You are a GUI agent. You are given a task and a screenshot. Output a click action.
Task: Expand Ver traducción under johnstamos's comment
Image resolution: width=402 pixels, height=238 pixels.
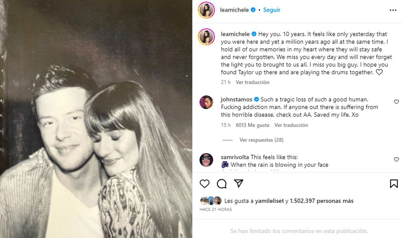pos(291,125)
